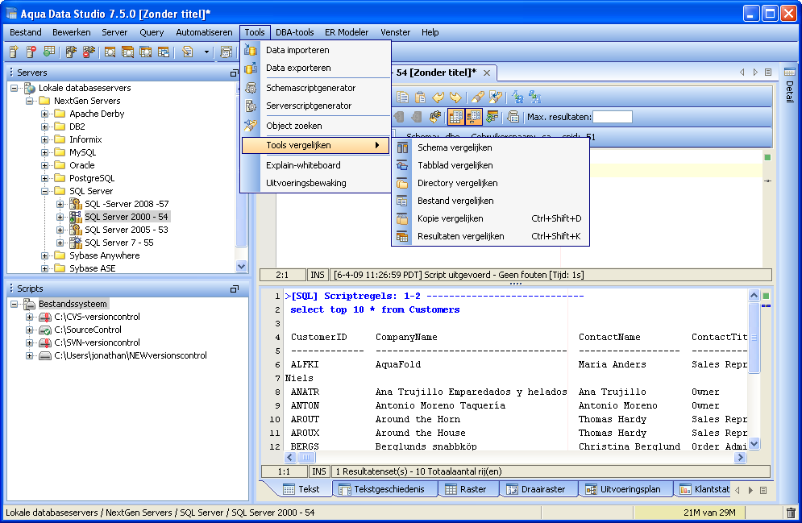Choose Kopie vergelijken in submenu
The width and height of the screenshot is (802, 523).
tap(490, 218)
